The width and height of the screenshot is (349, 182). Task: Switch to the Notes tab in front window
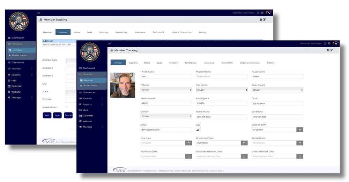point(147,63)
